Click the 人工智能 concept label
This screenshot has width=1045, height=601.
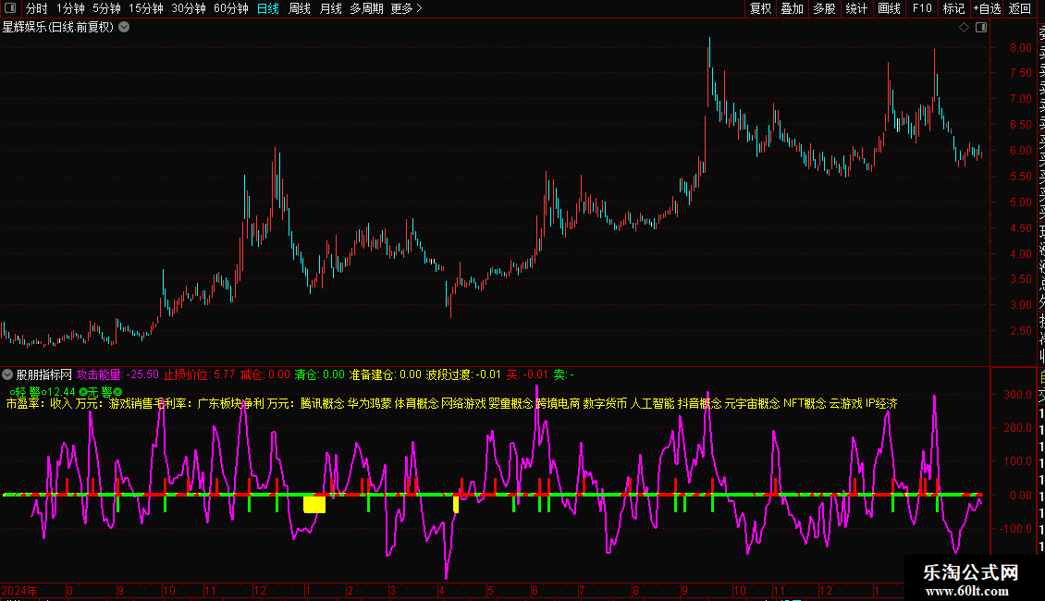point(653,404)
